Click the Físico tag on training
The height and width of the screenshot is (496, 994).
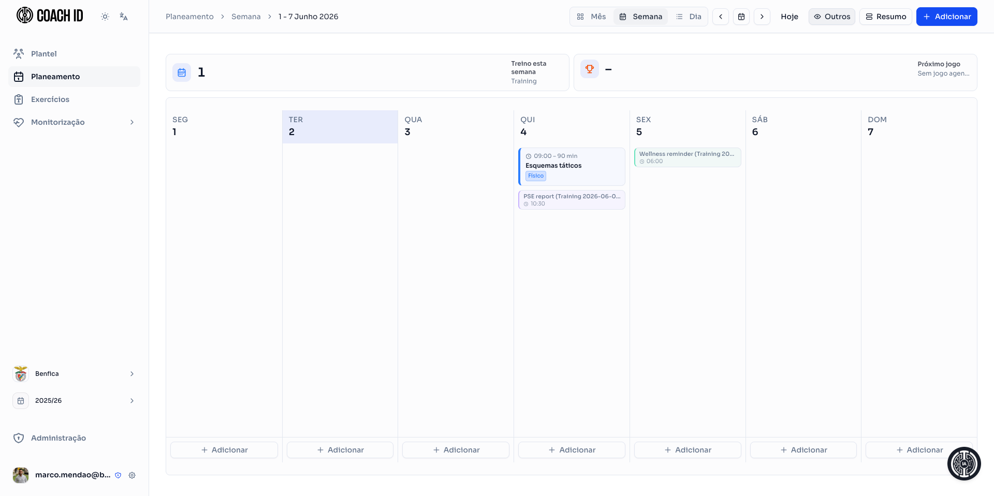[x=536, y=176]
